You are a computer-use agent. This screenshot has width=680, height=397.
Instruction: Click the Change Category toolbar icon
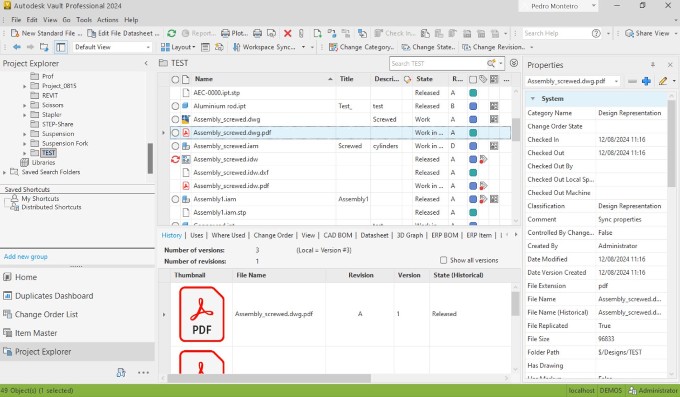pyautogui.click(x=333, y=47)
